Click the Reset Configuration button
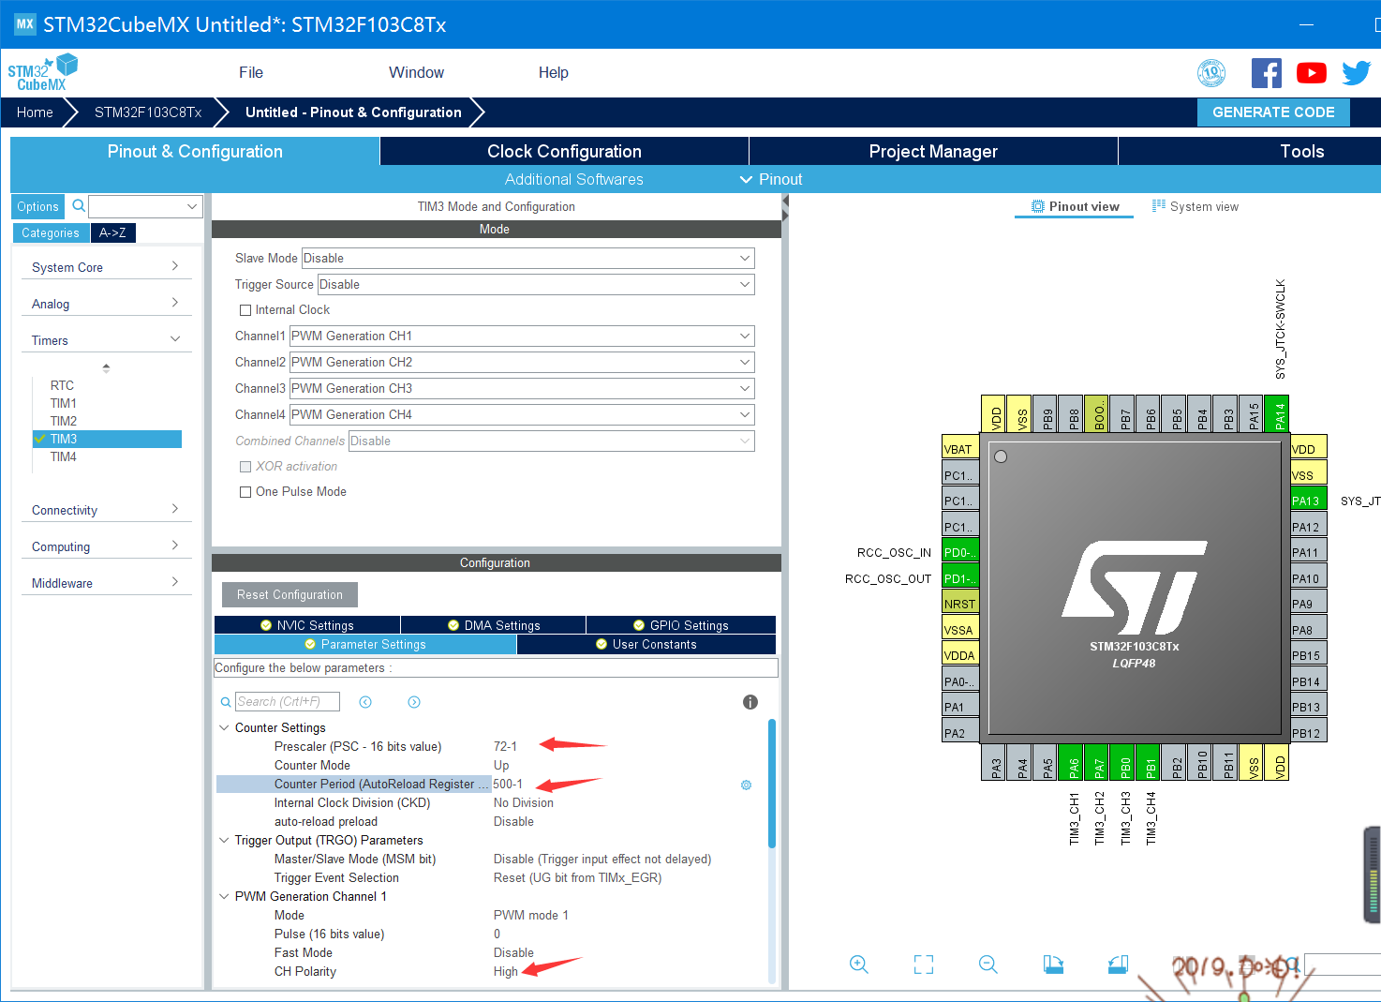 (x=290, y=594)
